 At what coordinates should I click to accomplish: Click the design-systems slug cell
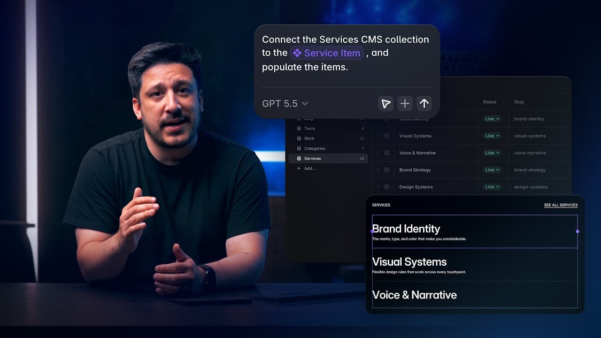tap(531, 187)
